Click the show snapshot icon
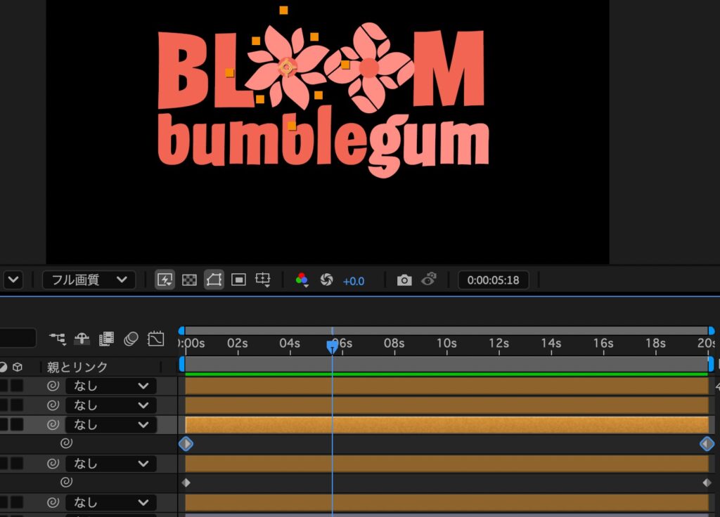720x517 pixels. pyautogui.click(x=429, y=280)
